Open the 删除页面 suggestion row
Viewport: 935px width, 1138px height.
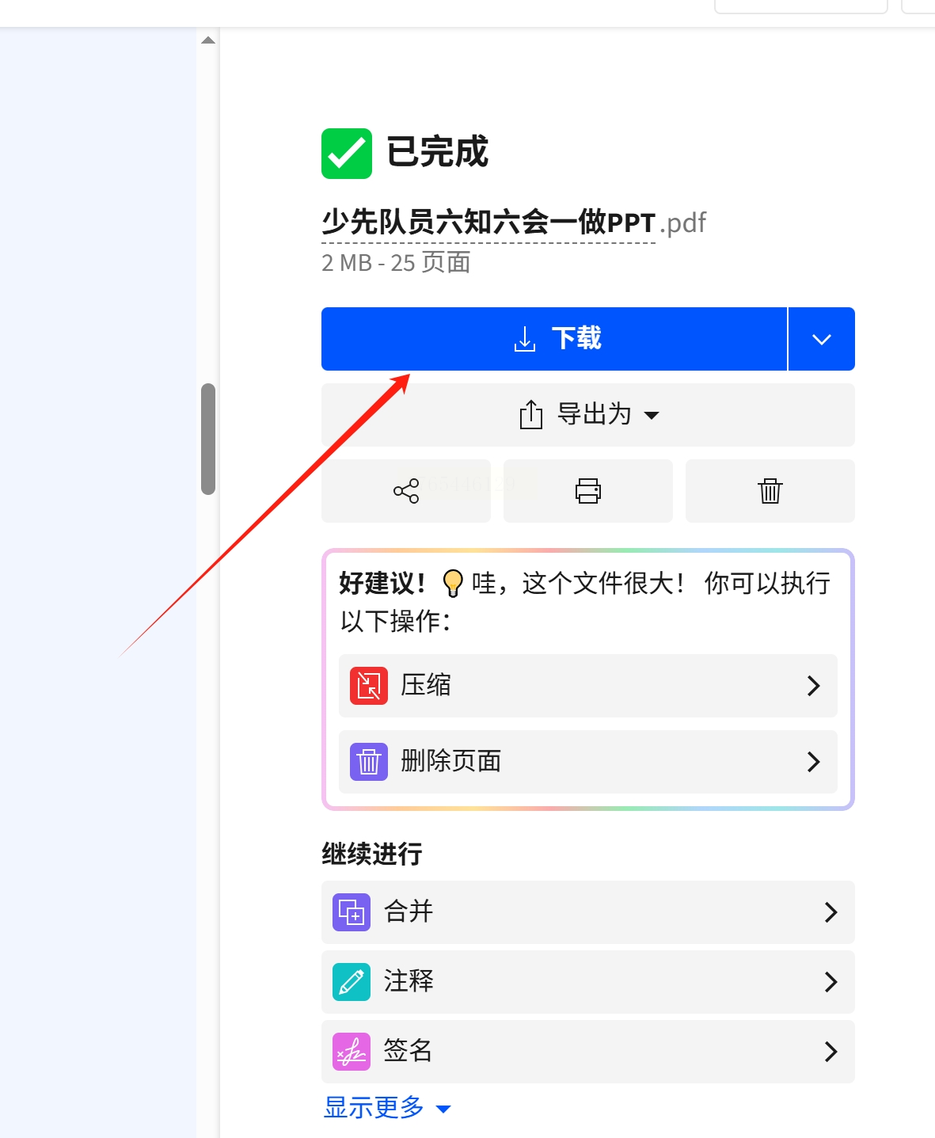click(x=588, y=762)
